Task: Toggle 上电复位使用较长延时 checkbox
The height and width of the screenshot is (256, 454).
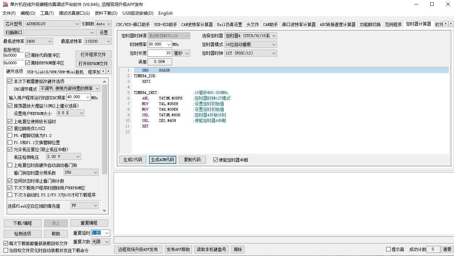Action: point(10,122)
